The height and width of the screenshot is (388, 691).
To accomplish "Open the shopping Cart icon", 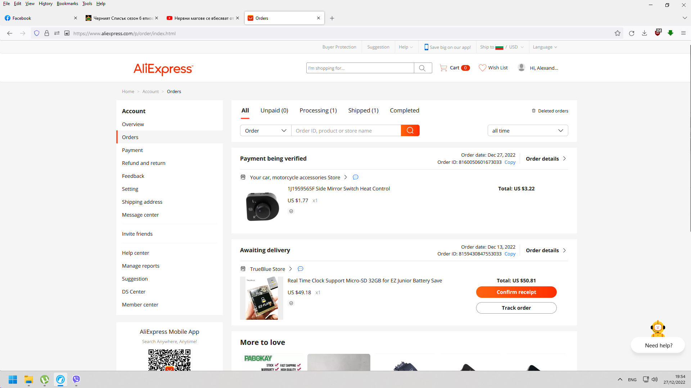I will tap(443, 68).
